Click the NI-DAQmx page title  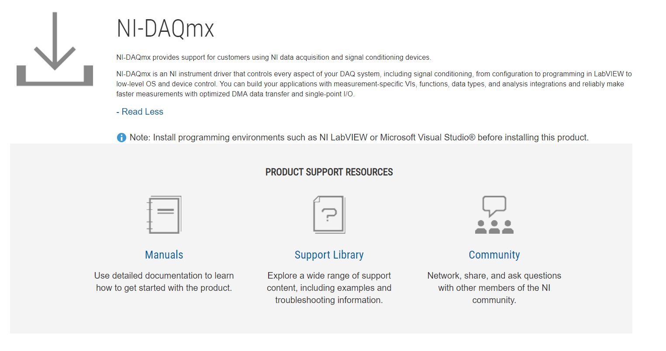click(x=166, y=29)
